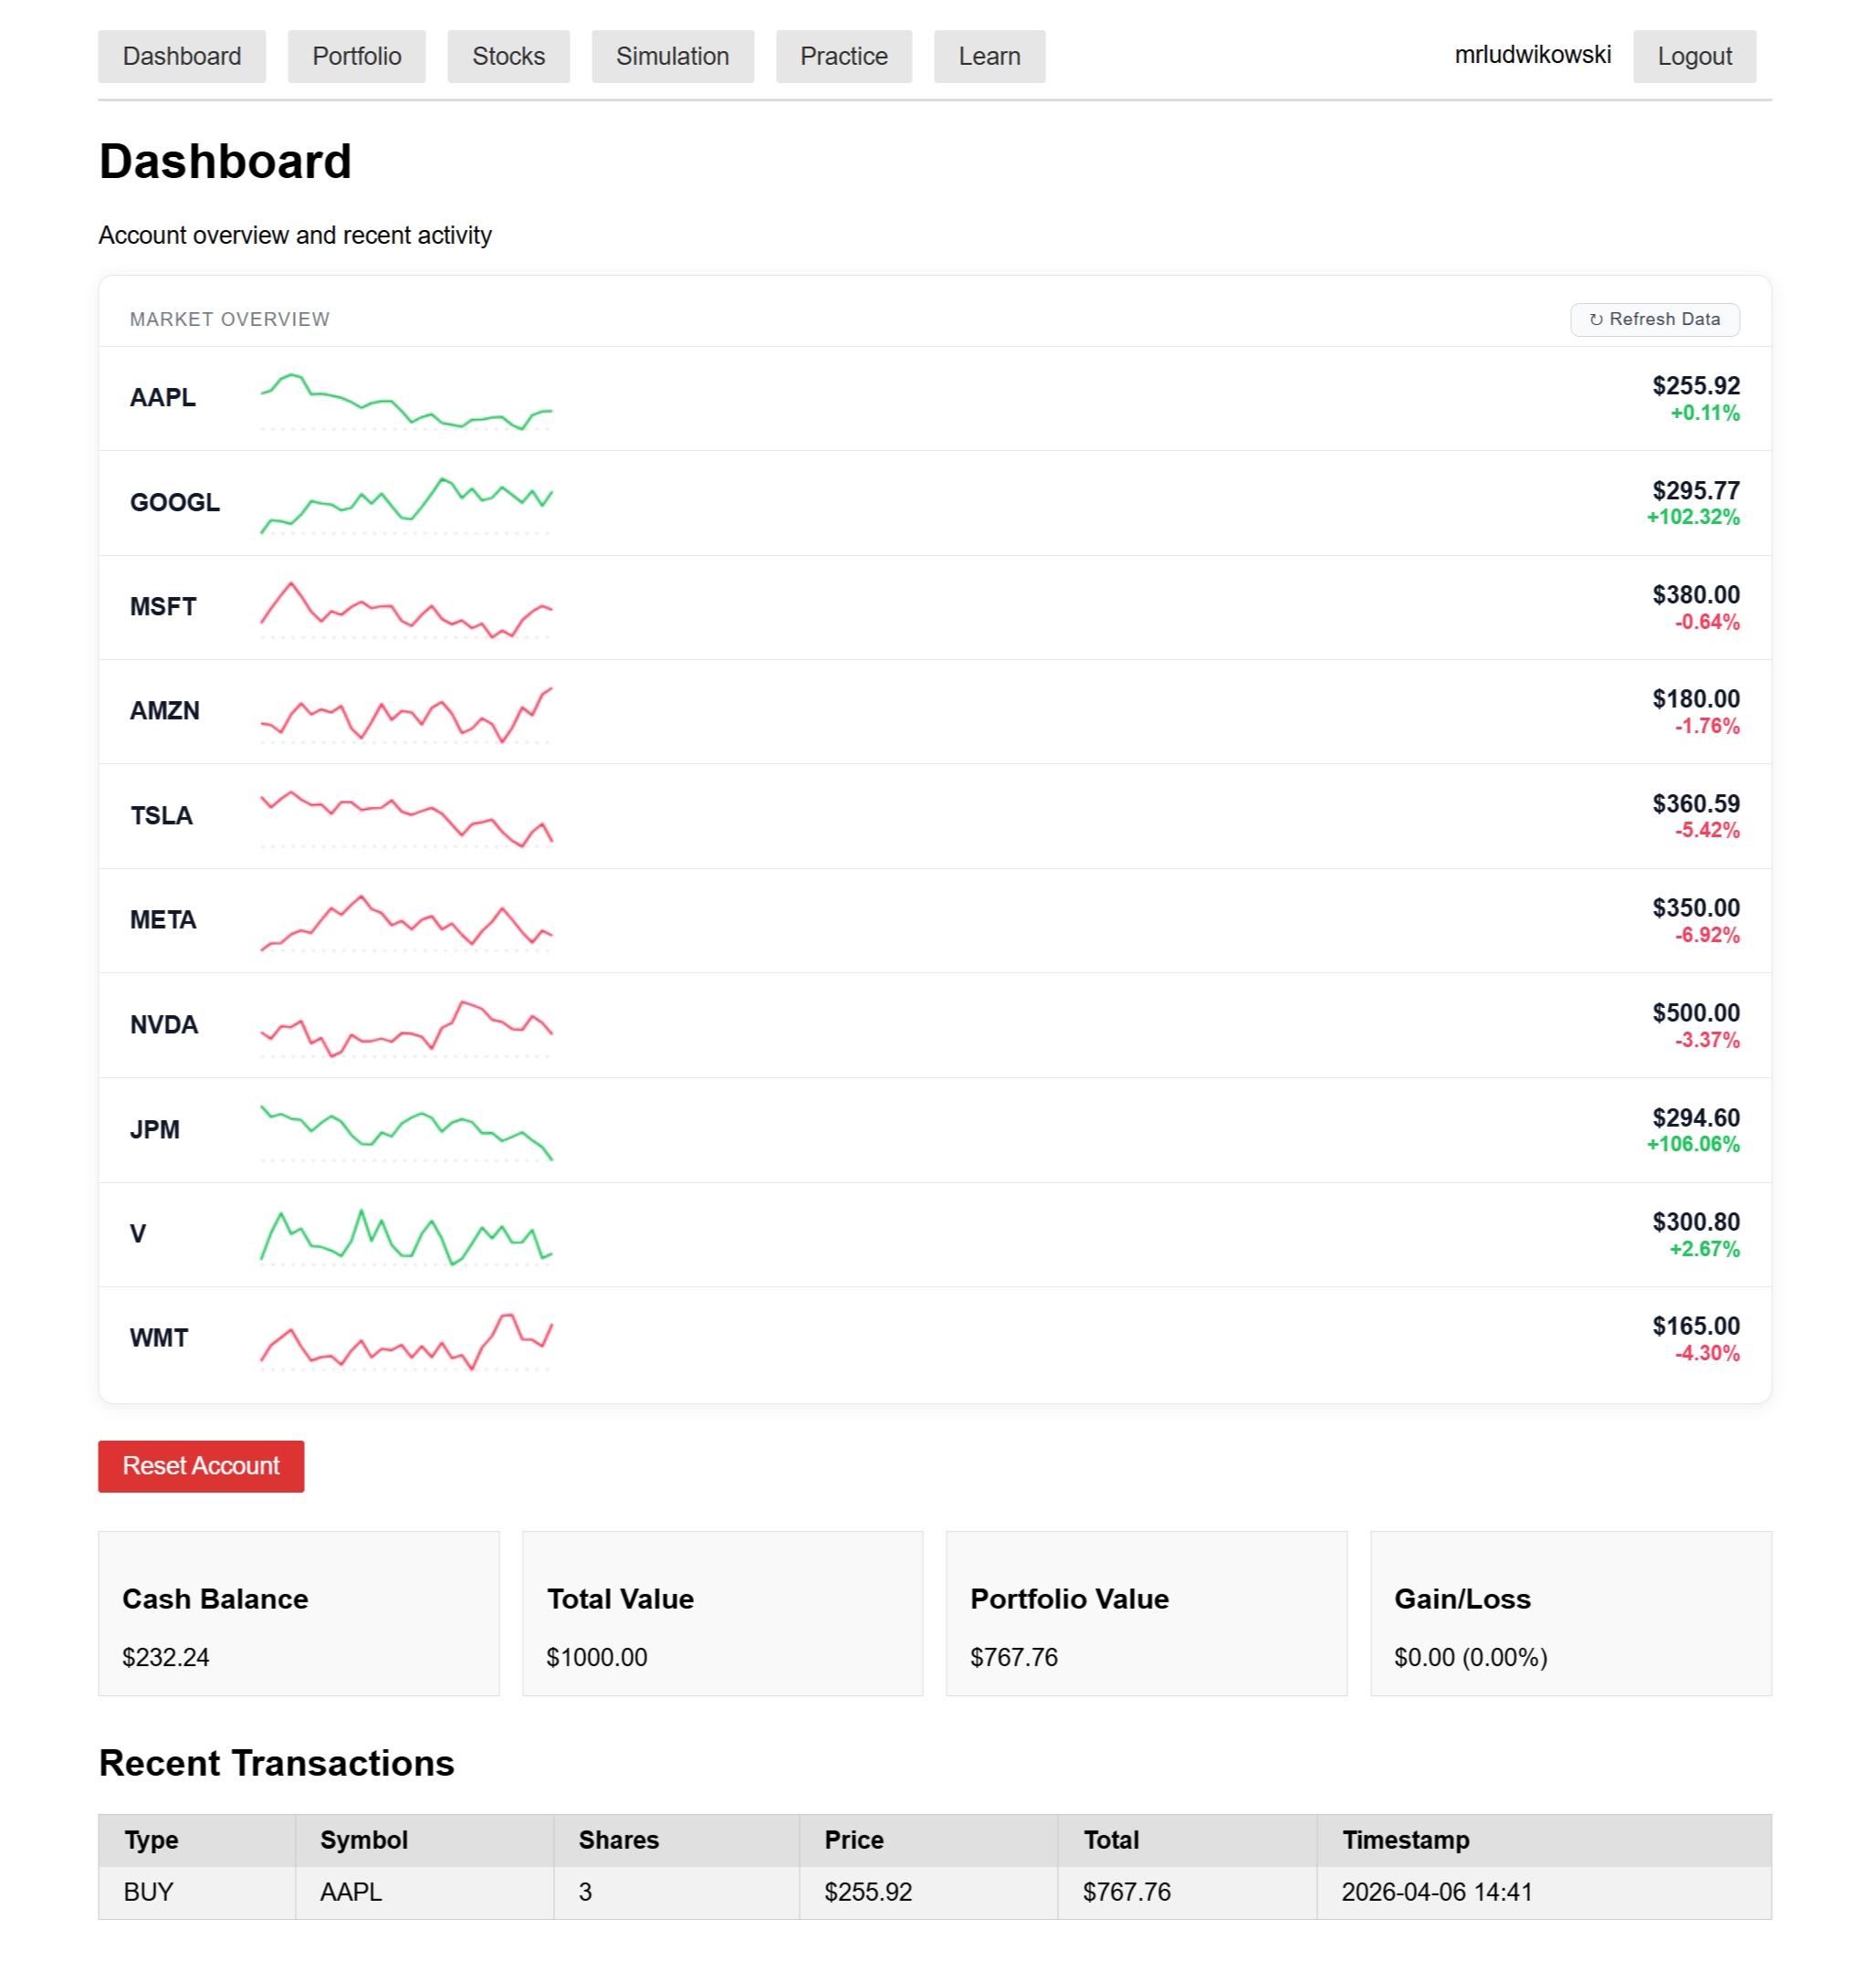This screenshot has height=1972, width=1865.
Task: Select the META ticker symbol
Action: point(163,920)
